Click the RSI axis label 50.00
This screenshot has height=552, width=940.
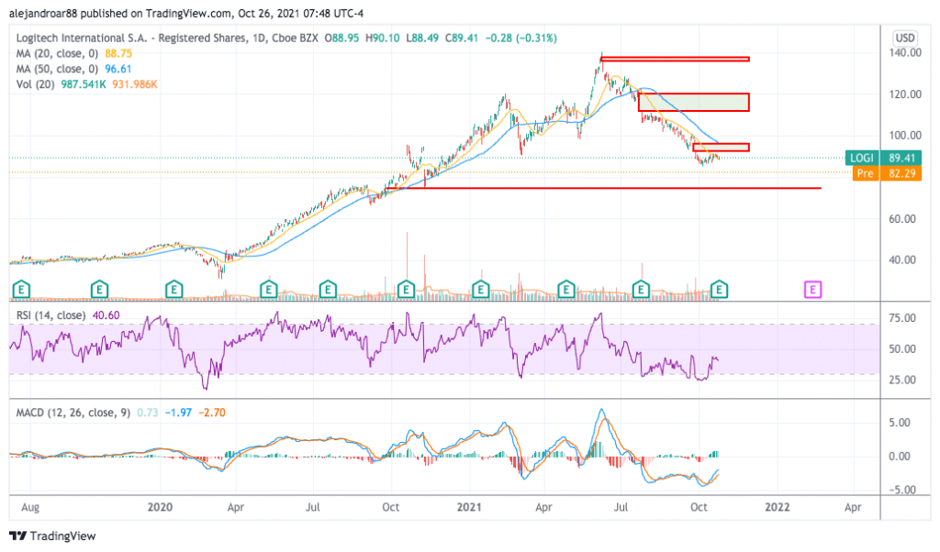902,349
